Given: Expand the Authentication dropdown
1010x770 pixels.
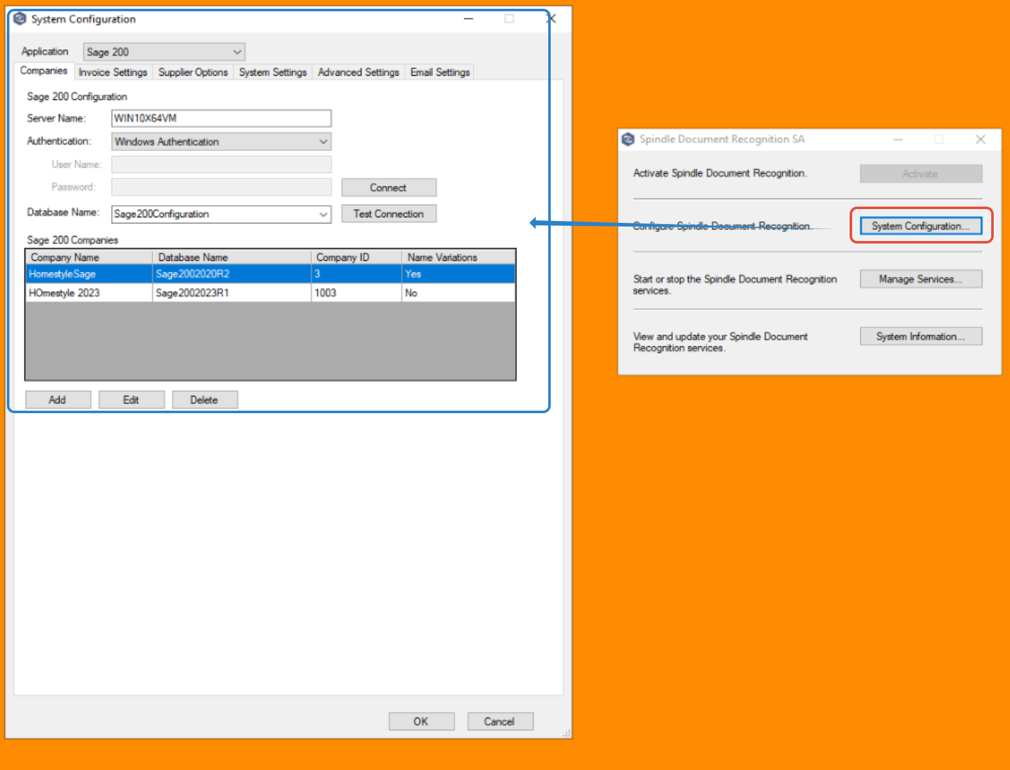Looking at the screenshot, I should (221, 141).
